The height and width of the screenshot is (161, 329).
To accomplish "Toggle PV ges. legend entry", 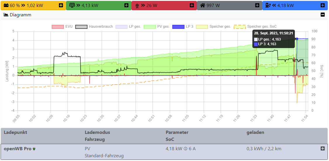I will (157, 27).
